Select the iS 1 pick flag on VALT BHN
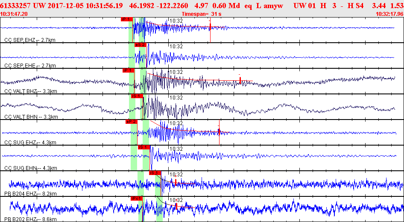404x222 pixels. point(136,96)
